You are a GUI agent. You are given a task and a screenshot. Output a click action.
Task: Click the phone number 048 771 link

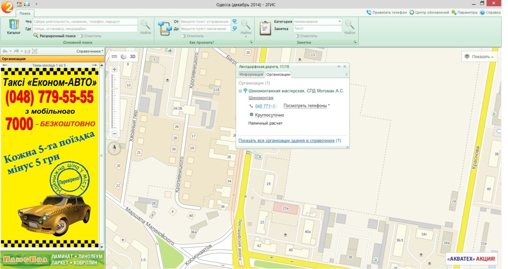point(265,106)
